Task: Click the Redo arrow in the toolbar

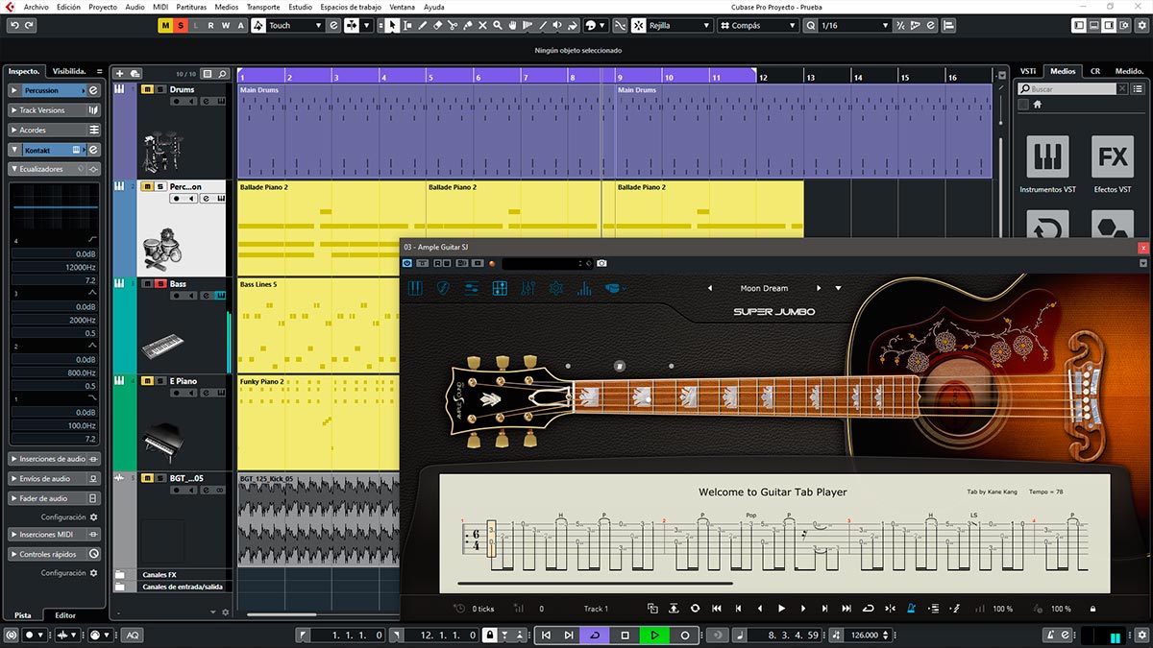Action: coord(30,25)
